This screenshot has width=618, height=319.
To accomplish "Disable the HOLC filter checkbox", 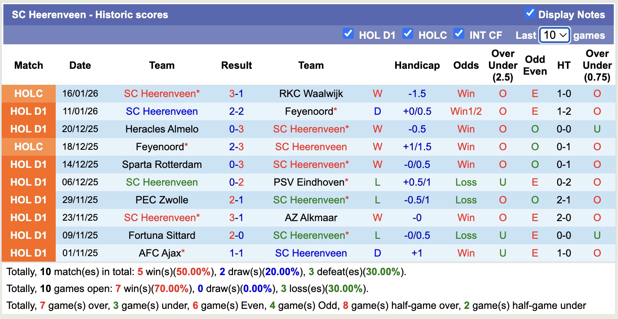I will [x=408, y=34].
